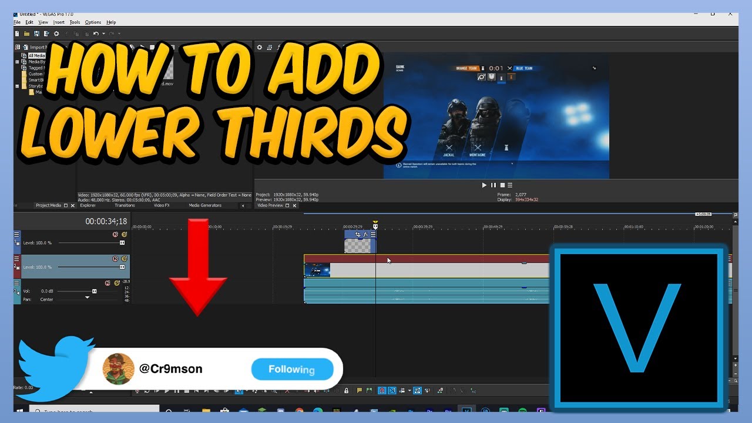Click the audio track Pan slider handle
Screen dimensions: 752x423
[88, 298]
